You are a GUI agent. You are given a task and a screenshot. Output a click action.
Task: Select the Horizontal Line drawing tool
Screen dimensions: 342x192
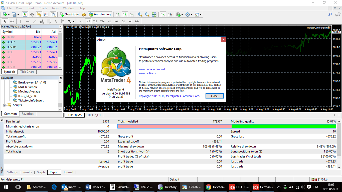click(x=28, y=21)
